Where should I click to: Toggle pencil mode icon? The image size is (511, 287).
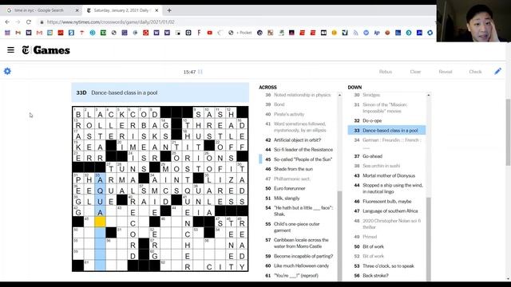(497, 71)
